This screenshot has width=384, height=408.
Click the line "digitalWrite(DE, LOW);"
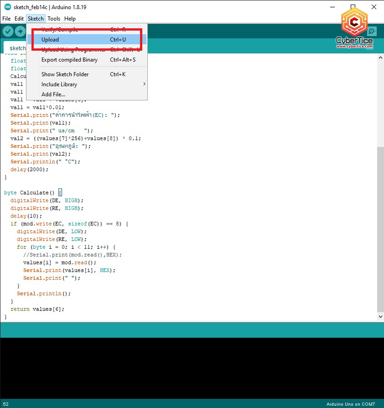(x=52, y=232)
